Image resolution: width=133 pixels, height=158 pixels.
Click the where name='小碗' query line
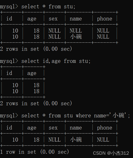click(65, 116)
